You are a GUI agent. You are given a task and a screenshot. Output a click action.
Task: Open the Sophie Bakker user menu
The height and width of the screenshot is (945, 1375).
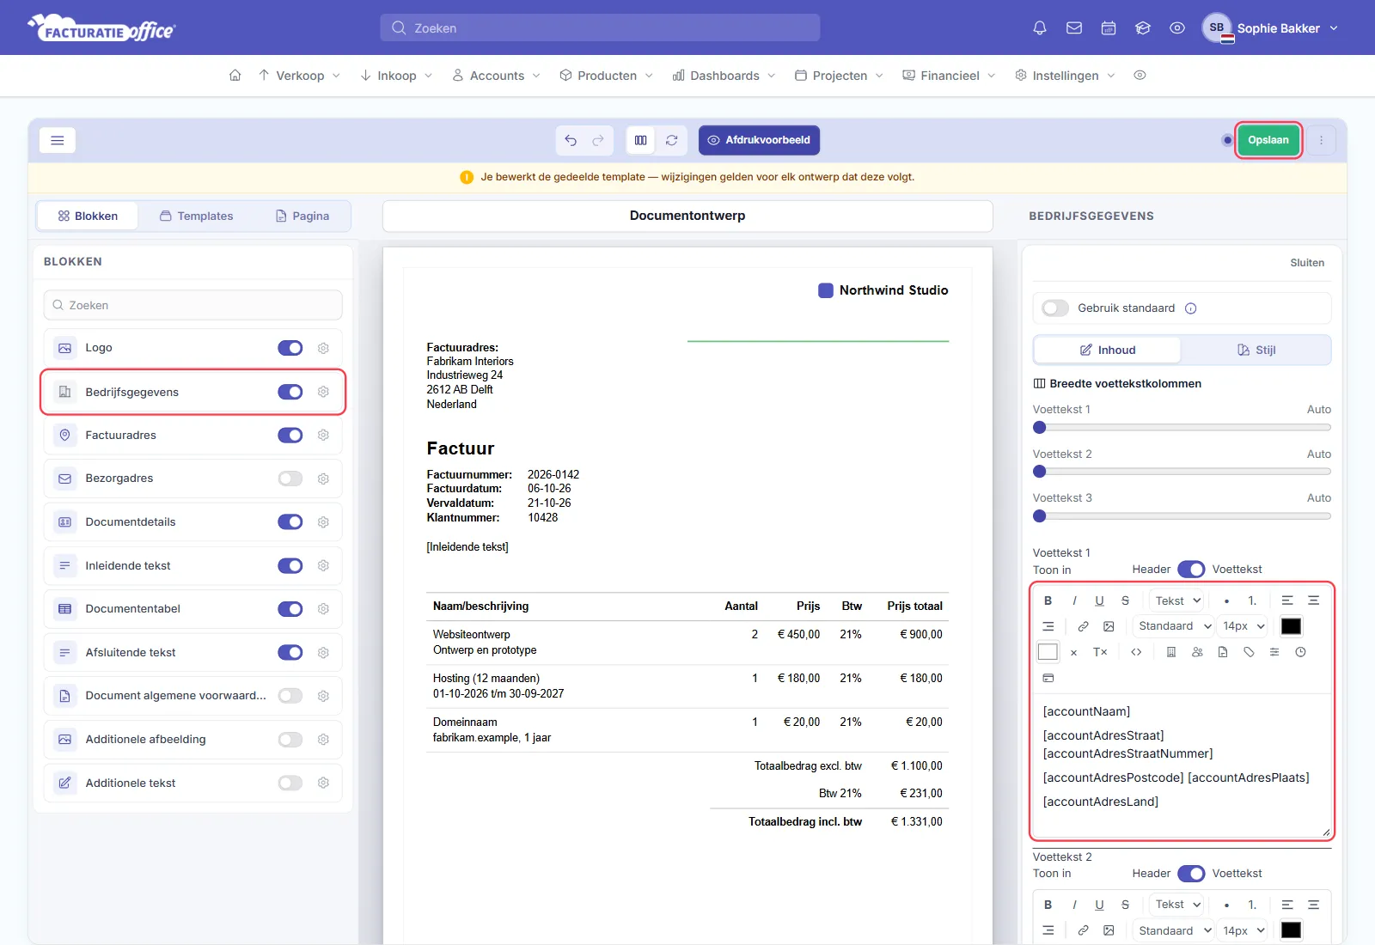pos(1270,27)
